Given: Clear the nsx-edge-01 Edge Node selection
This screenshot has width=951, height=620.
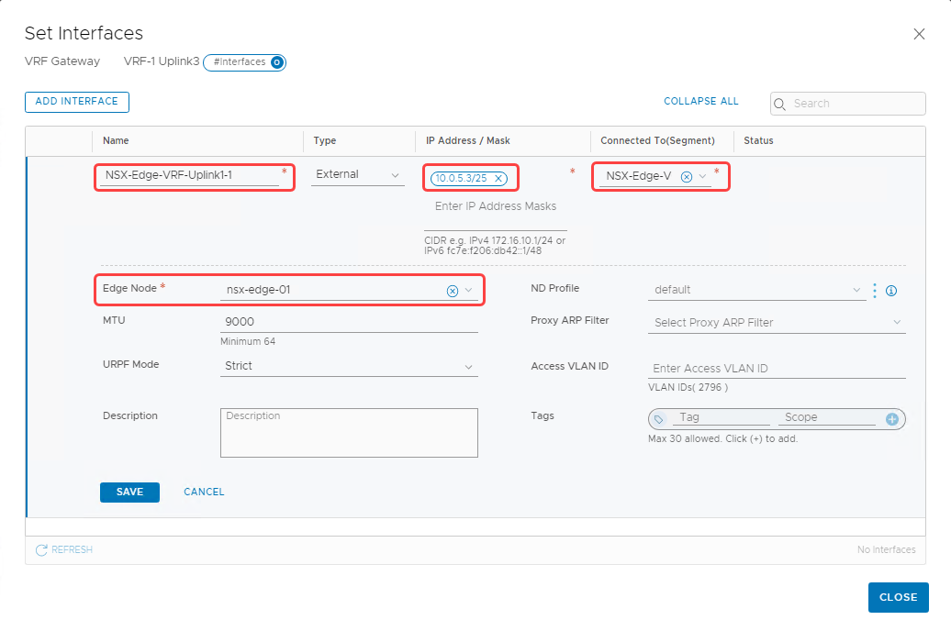Looking at the screenshot, I should (x=453, y=291).
